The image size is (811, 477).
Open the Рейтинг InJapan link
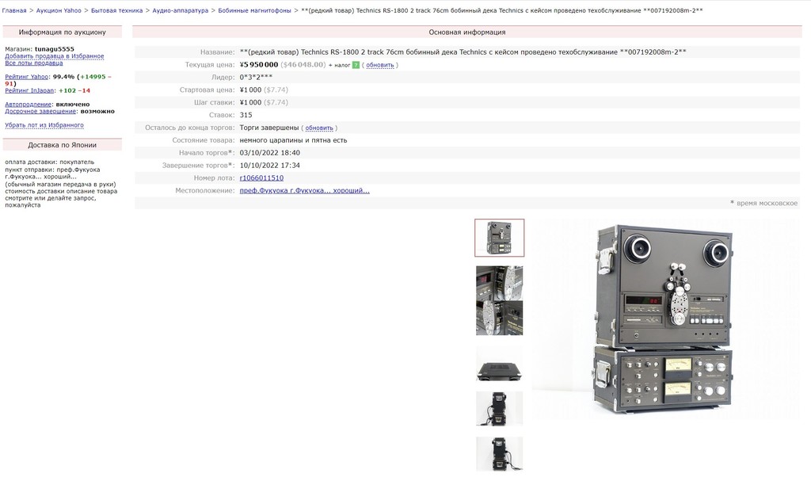29,90
